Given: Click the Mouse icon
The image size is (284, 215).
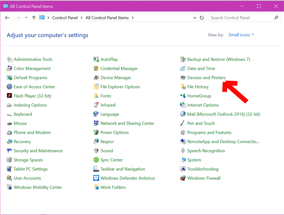Looking at the screenshot, I should [x=9, y=123].
